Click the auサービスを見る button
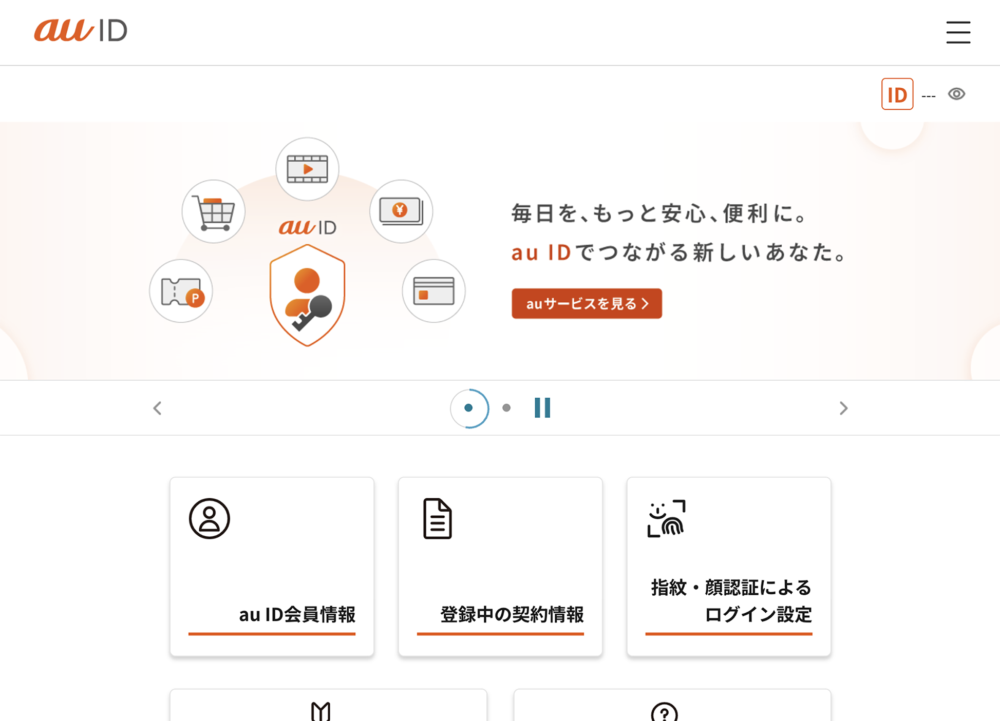The width and height of the screenshot is (1000, 721). click(x=586, y=304)
